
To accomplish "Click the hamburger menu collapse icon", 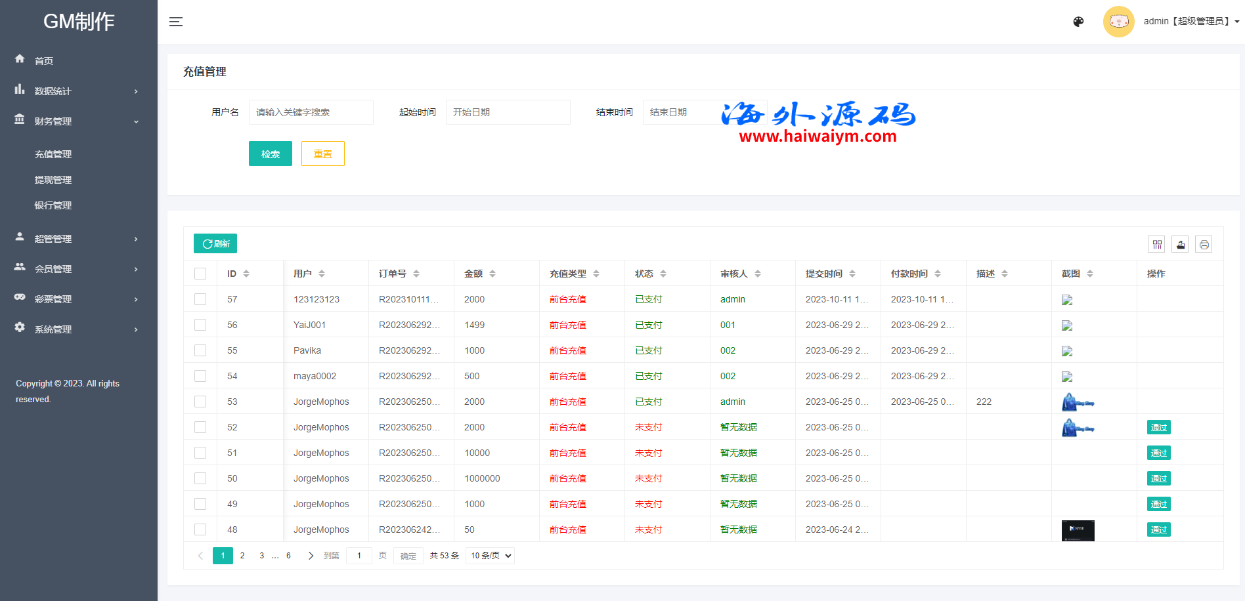I will click(176, 22).
